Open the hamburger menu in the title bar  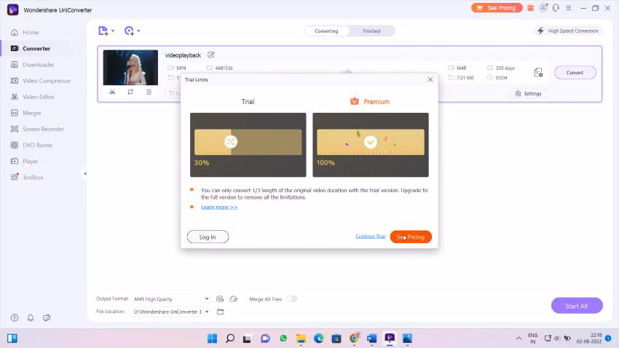coord(569,8)
